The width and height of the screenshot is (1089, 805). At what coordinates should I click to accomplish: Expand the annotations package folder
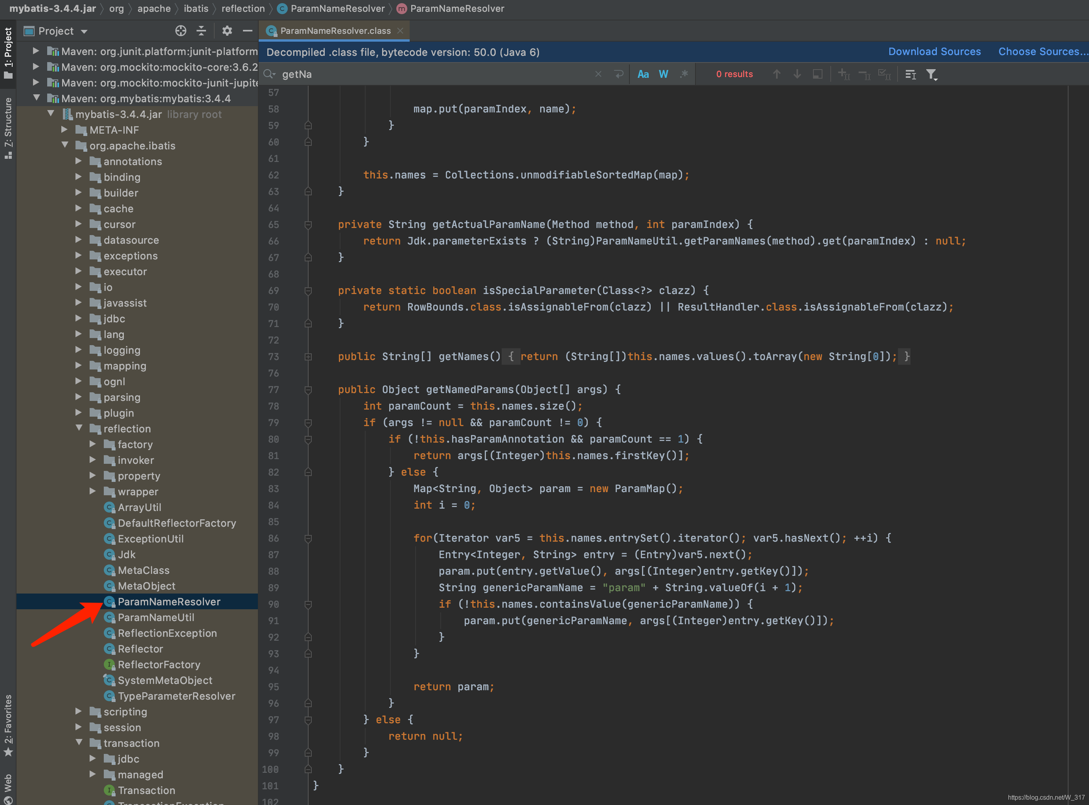click(x=79, y=161)
